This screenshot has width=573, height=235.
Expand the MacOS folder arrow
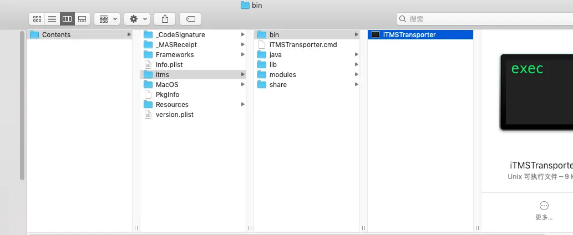[x=242, y=85]
